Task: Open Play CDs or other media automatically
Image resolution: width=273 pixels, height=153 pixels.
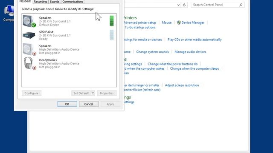Action: pyautogui.click(x=195, y=40)
